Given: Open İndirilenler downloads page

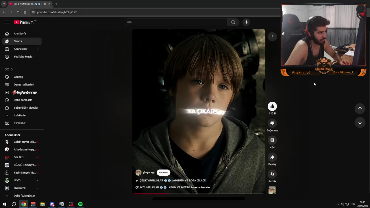Looking at the screenshot, I should click(22, 115).
